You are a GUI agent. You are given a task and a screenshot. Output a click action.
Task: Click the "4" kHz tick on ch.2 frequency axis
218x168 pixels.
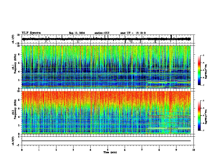click(19, 117)
